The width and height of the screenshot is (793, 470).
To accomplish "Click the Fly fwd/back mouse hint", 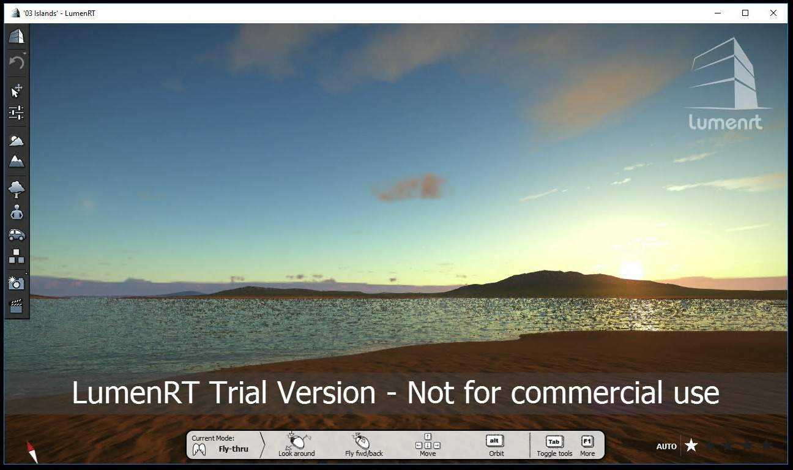I will pyautogui.click(x=363, y=445).
